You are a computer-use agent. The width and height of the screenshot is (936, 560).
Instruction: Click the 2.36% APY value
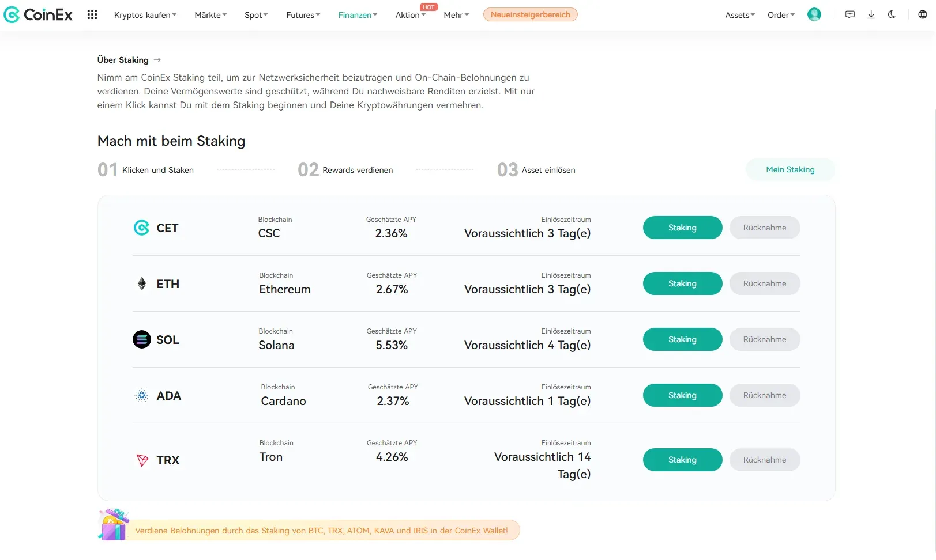[391, 233]
